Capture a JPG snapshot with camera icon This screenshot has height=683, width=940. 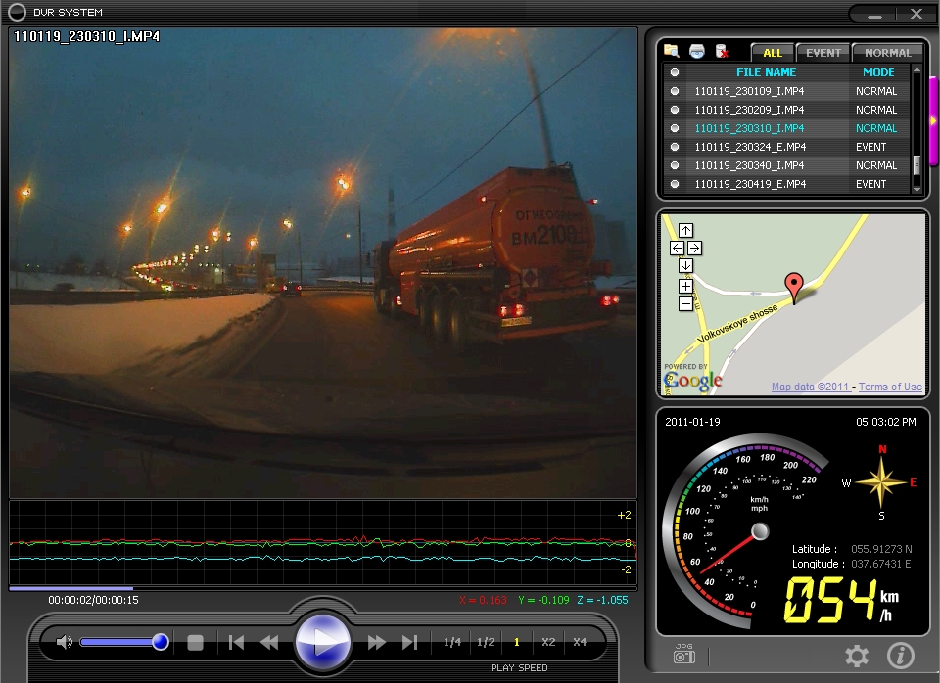click(x=684, y=656)
